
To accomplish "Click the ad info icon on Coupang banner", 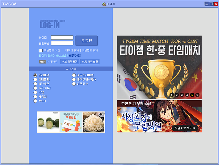I will click(103, 113).
